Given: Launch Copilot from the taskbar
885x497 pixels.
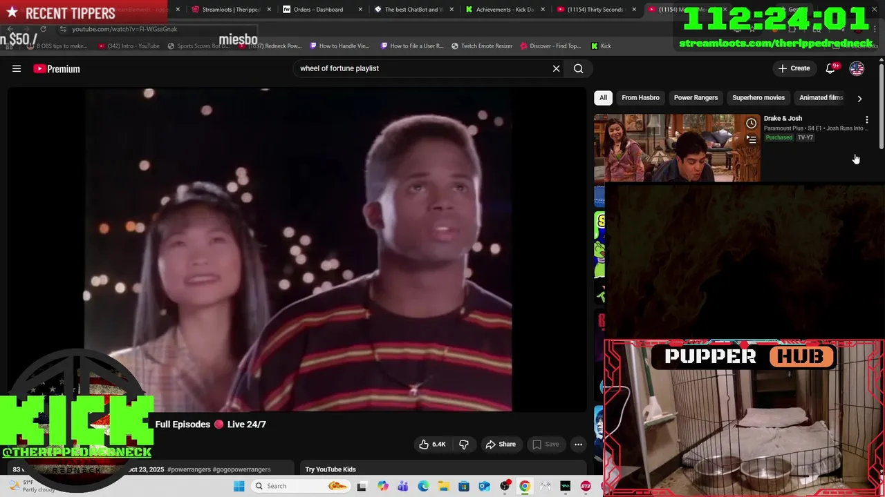Looking at the screenshot, I should tap(382, 486).
